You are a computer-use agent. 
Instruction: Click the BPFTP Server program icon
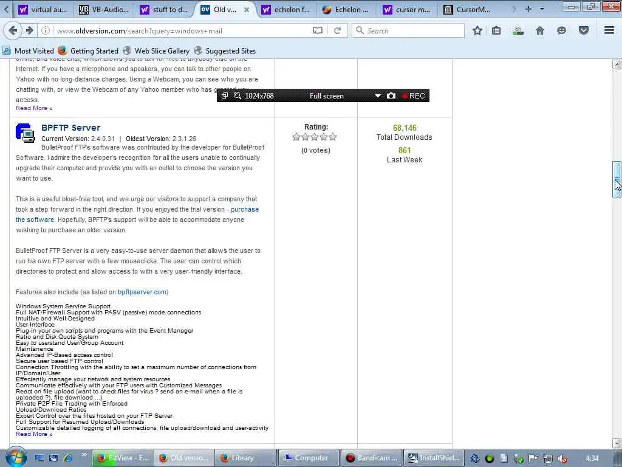click(26, 133)
